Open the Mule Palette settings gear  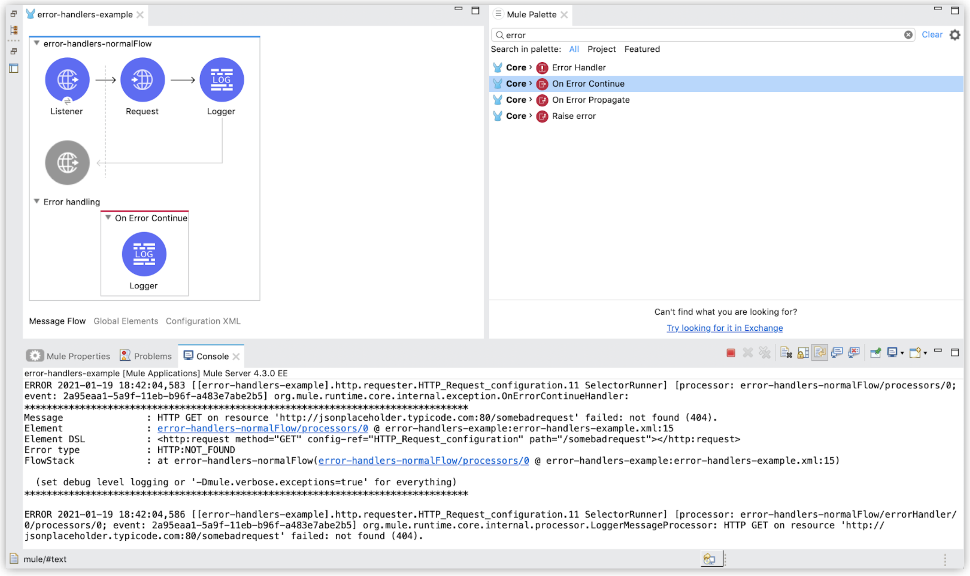click(x=956, y=35)
